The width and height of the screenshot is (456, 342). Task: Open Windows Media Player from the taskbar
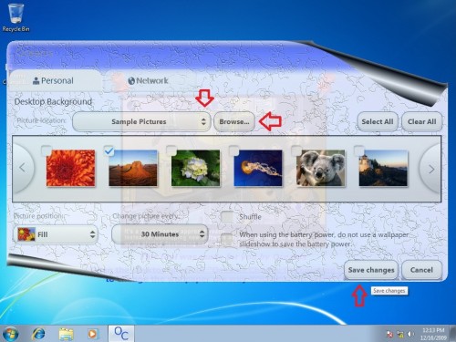tap(92, 334)
